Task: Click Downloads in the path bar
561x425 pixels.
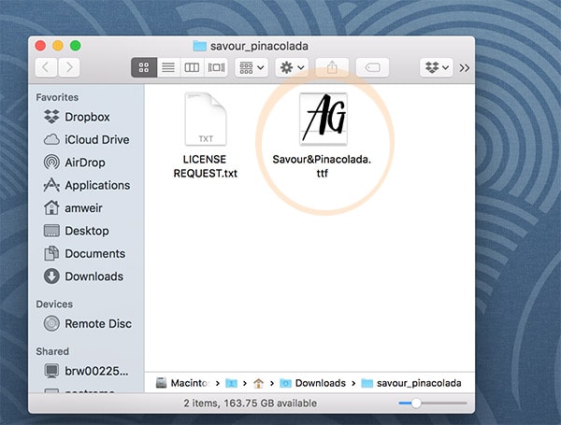Action: 312,383
